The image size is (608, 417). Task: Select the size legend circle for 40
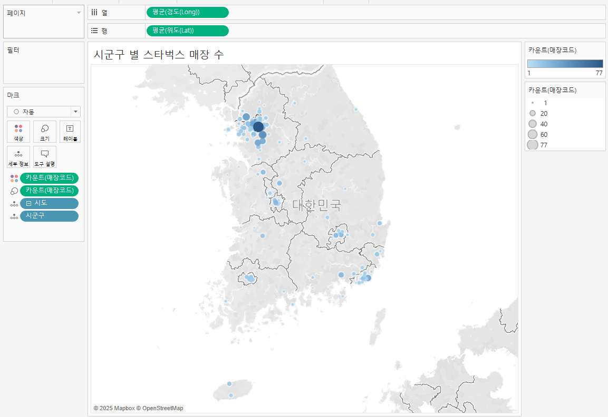tap(533, 124)
